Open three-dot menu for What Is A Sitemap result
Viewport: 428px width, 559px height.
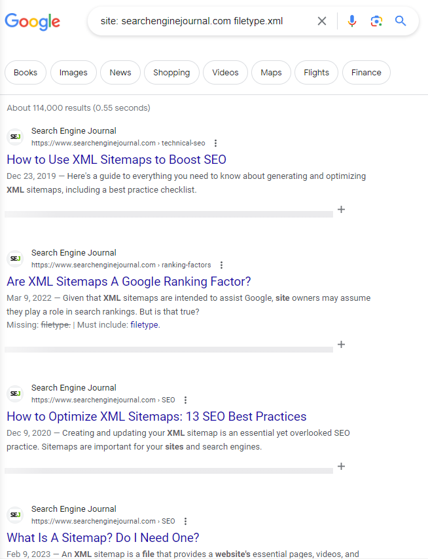(185, 521)
